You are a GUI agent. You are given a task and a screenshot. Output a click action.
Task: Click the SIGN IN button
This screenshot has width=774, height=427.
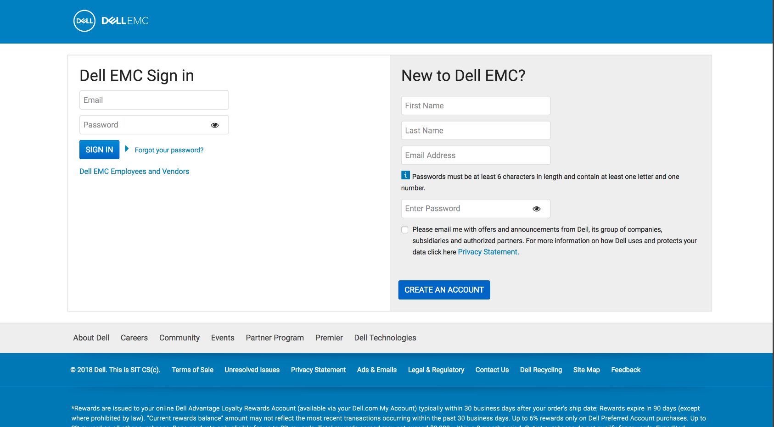coord(99,149)
